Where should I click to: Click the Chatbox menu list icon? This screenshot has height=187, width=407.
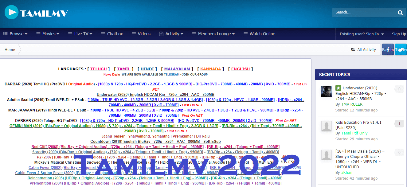(x=103, y=34)
